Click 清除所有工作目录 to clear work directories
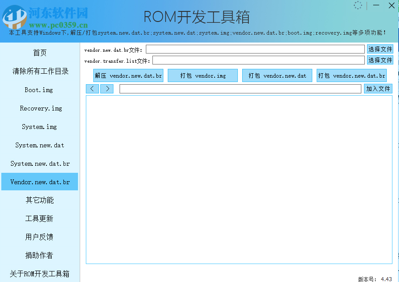This screenshot has height=282, width=399. (39, 71)
